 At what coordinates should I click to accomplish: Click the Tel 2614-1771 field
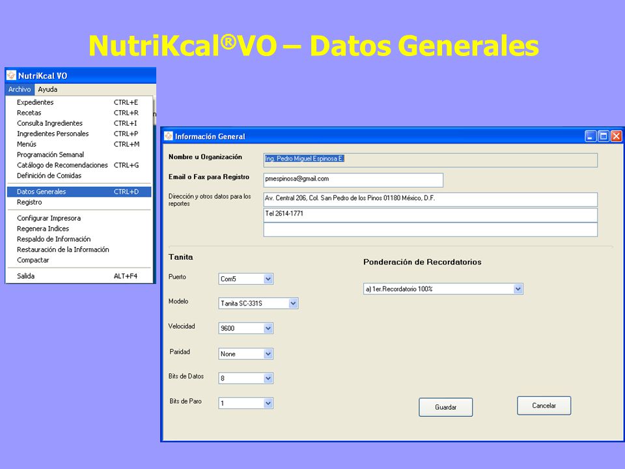pyautogui.click(x=430, y=215)
